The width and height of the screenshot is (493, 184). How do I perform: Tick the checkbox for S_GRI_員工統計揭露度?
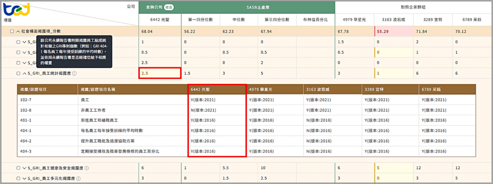(x=18, y=73)
